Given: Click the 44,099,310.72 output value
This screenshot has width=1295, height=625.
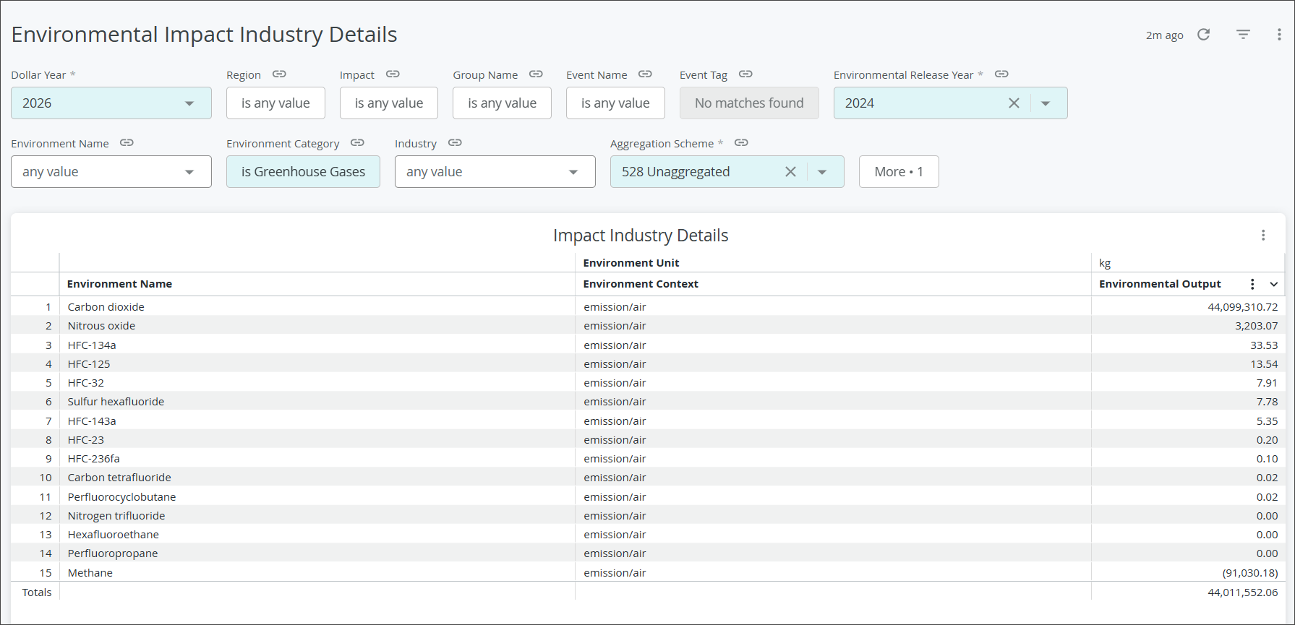Looking at the screenshot, I should tap(1242, 307).
